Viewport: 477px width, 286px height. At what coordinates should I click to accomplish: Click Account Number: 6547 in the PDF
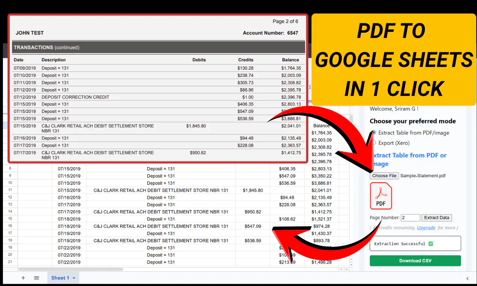pyautogui.click(x=270, y=33)
